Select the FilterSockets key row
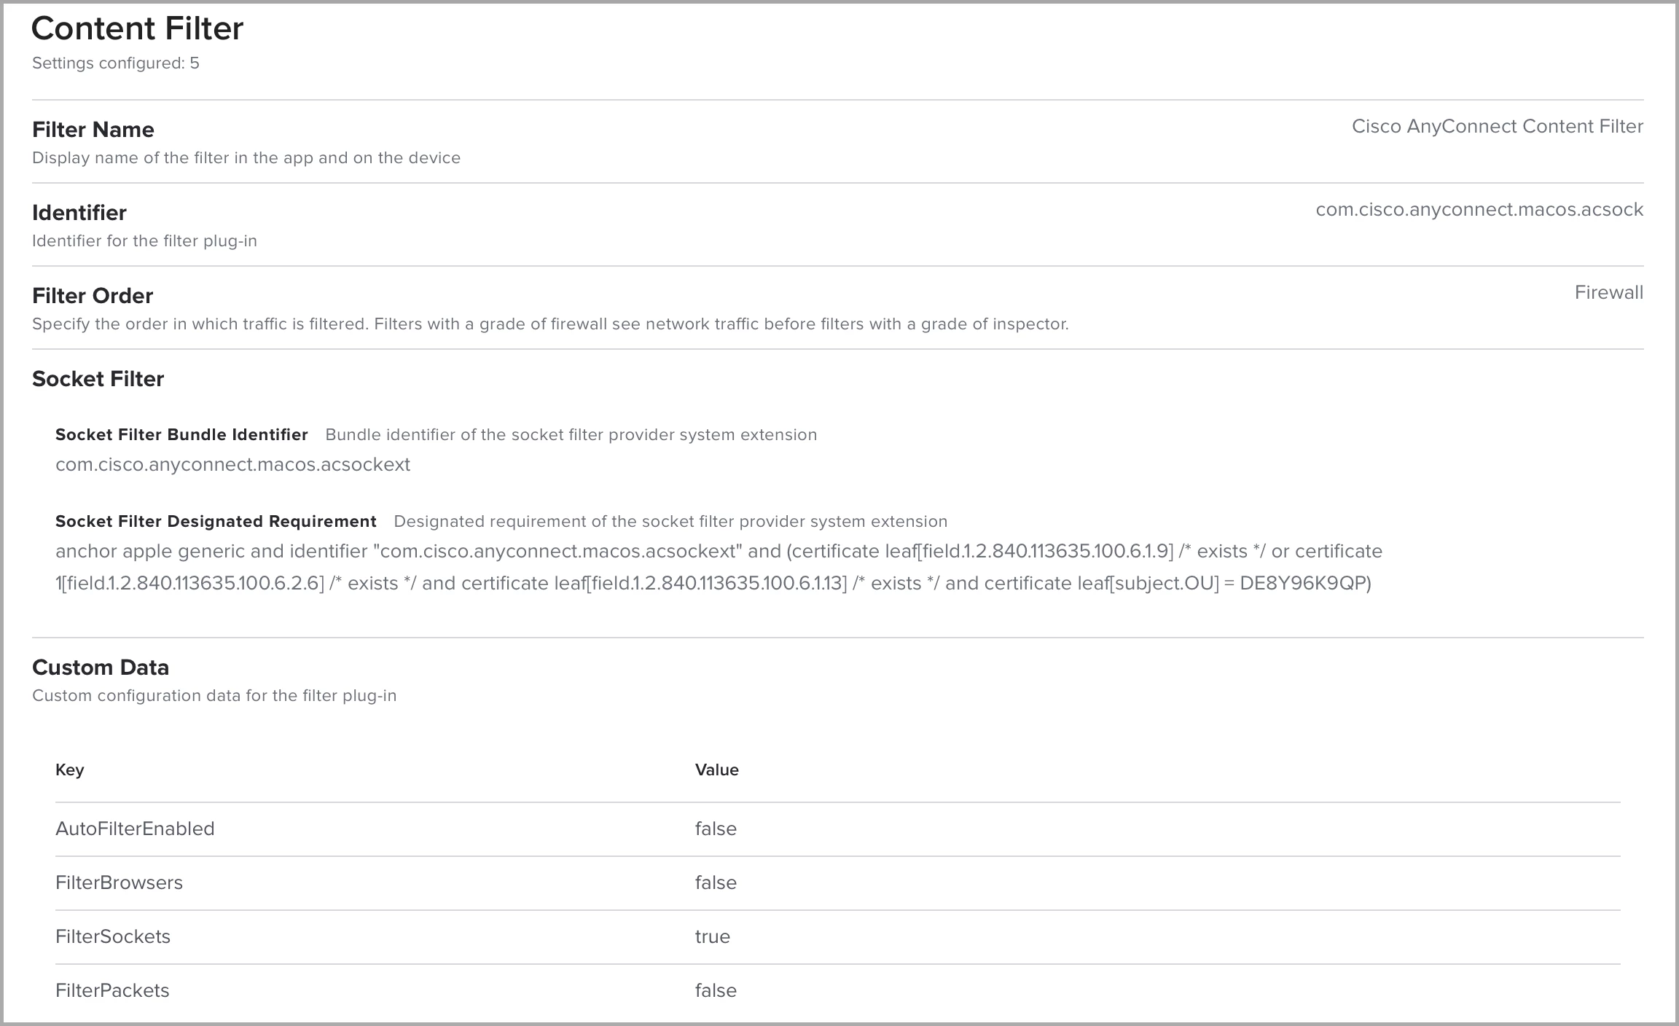Screen dimensions: 1679x1026 [x=838, y=937]
